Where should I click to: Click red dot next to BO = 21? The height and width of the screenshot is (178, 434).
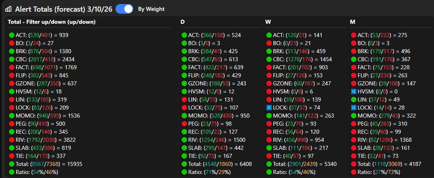pos(269,43)
